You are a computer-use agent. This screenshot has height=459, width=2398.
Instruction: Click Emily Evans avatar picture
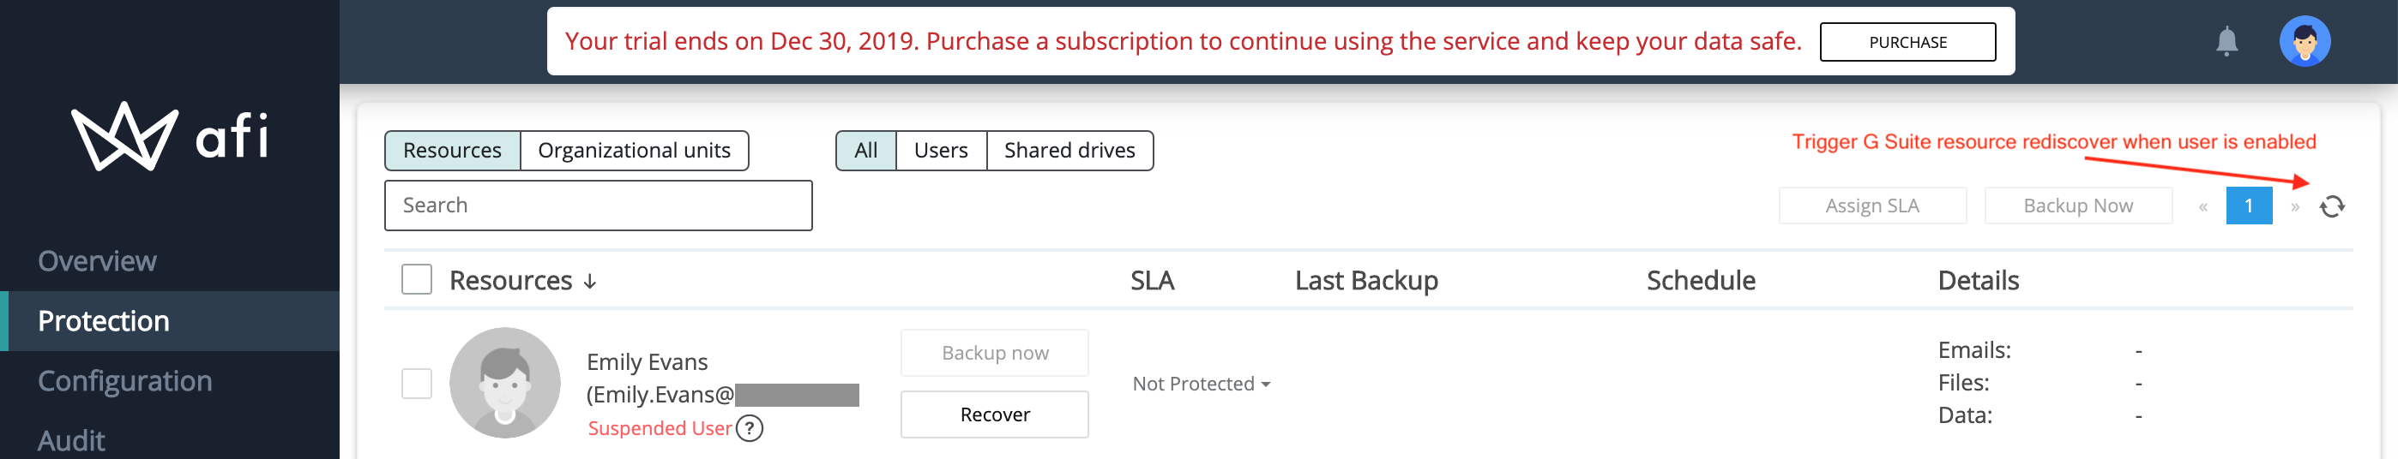pyautogui.click(x=505, y=383)
